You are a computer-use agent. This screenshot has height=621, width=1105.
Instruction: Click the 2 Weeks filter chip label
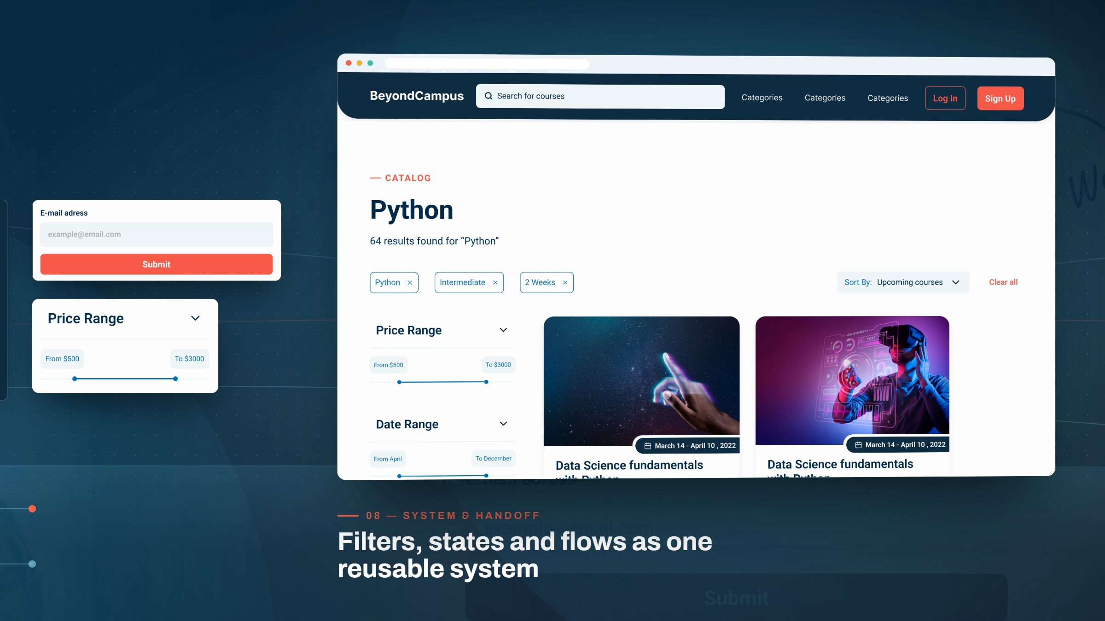[x=540, y=282]
